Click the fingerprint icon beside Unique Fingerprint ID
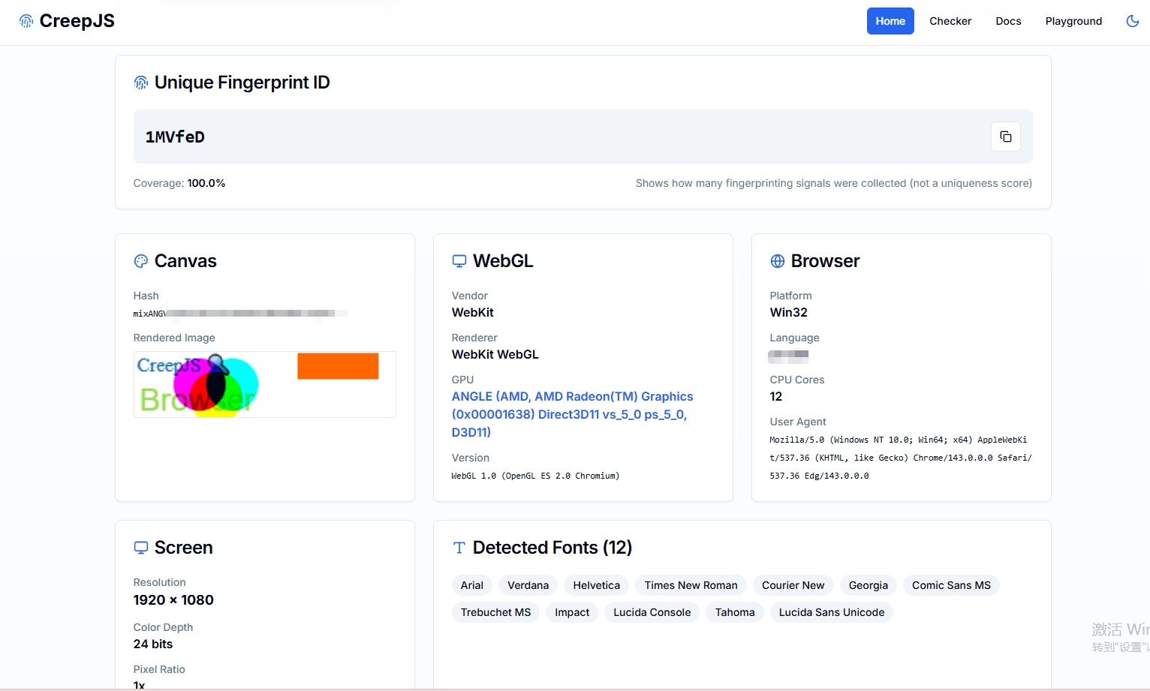This screenshot has height=691, width=1150. (141, 83)
